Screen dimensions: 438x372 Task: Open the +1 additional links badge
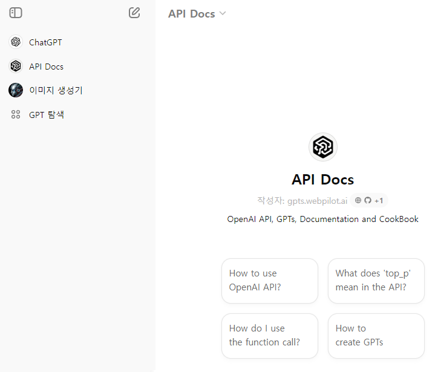(379, 201)
